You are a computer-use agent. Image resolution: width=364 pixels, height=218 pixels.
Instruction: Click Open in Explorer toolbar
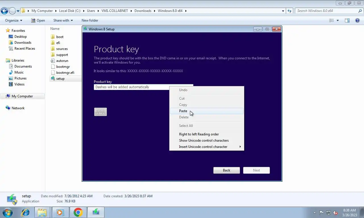[x=38, y=20]
